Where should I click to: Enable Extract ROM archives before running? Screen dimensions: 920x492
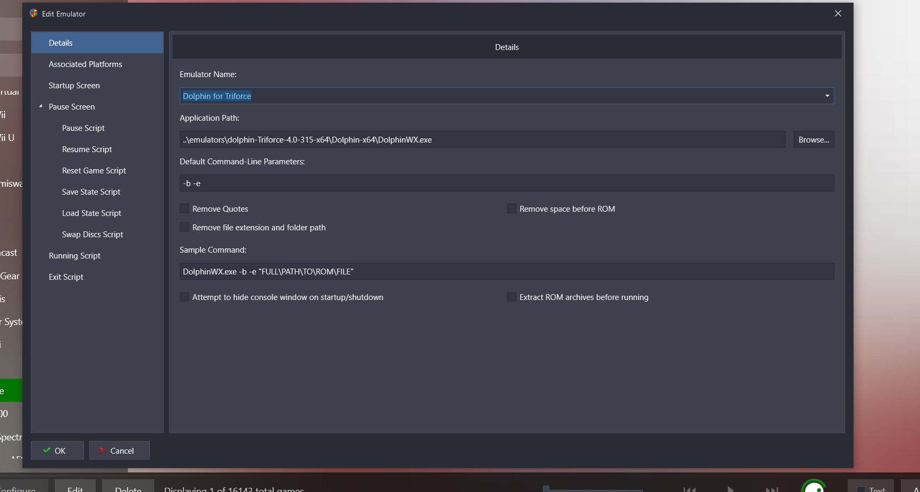point(512,297)
